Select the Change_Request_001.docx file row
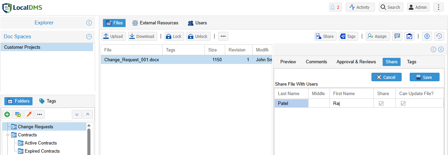448x155 pixels. 186,60
